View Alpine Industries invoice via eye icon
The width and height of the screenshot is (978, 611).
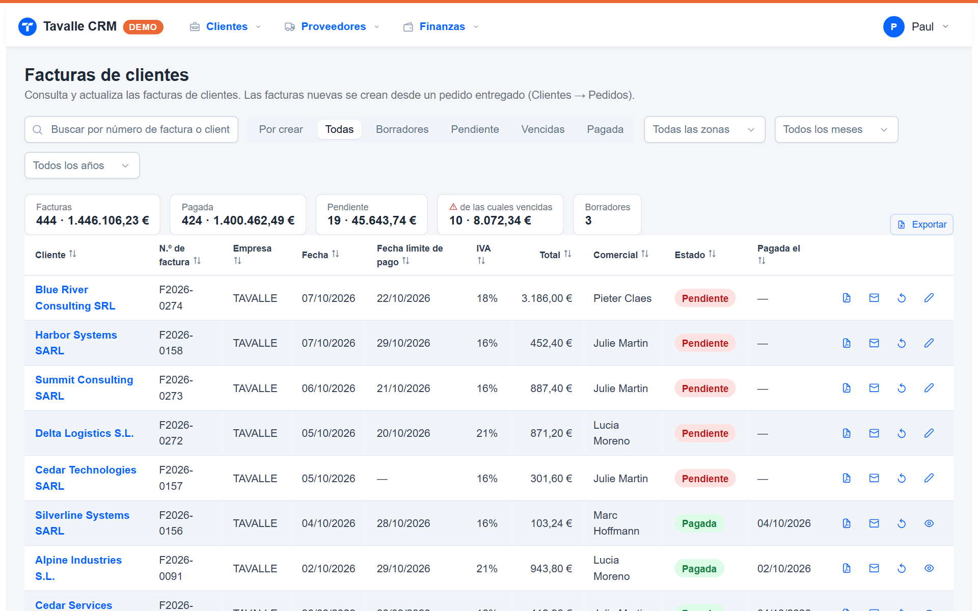tap(929, 568)
